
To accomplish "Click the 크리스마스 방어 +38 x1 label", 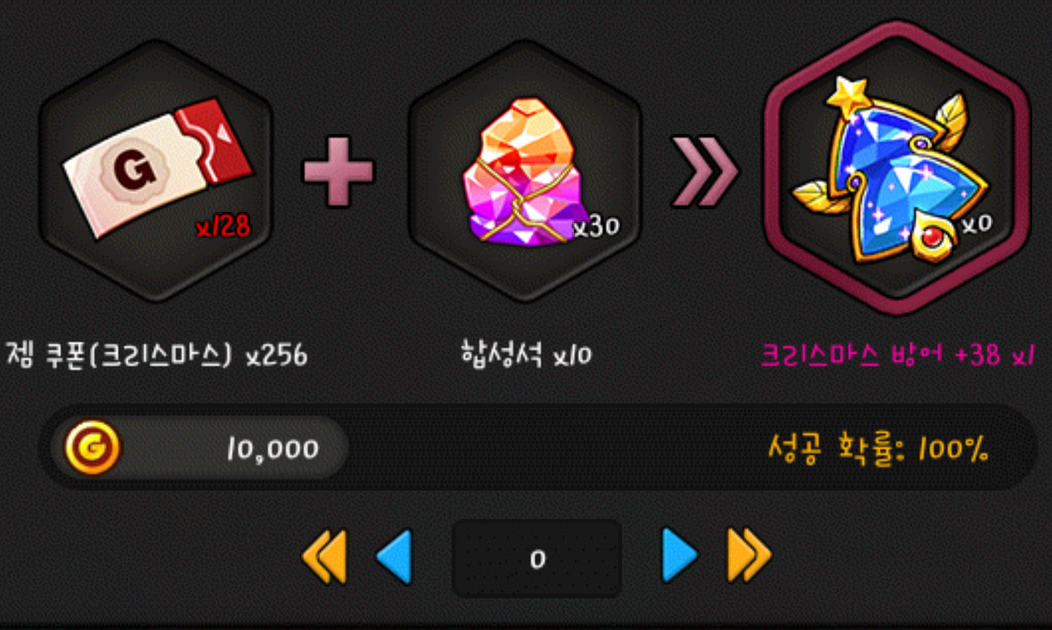I will click(897, 355).
